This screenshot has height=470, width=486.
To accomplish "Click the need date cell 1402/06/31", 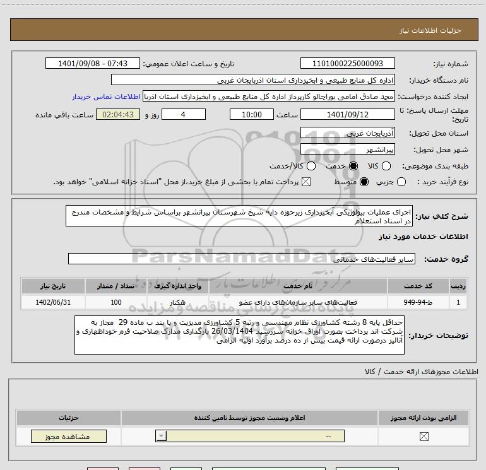I will click(53, 302).
